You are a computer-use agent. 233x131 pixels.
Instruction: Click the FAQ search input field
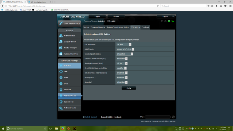pyautogui.click(x=158, y=117)
